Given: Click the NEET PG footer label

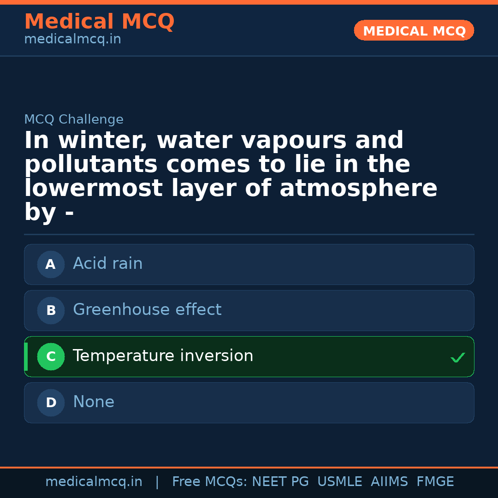Looking at the screenshot, I should pyautogui.click(x=280, y=482).
